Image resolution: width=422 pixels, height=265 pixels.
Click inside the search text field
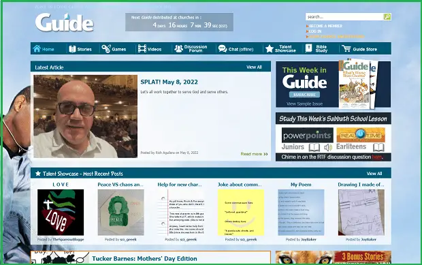(x=344, y=17)
